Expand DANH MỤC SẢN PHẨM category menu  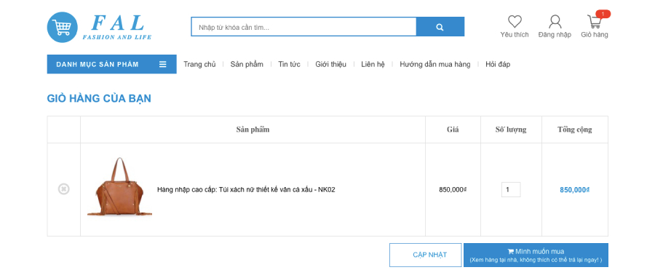pyautogui.click(x=111, y=64)
